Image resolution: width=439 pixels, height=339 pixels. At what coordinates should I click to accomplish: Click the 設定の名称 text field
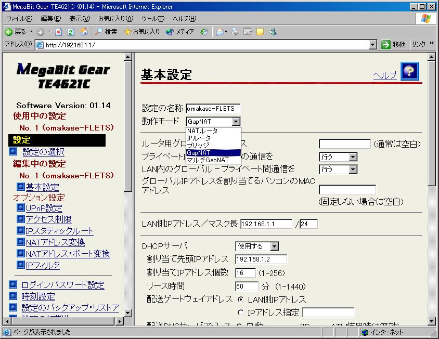[x=213, y=109]
